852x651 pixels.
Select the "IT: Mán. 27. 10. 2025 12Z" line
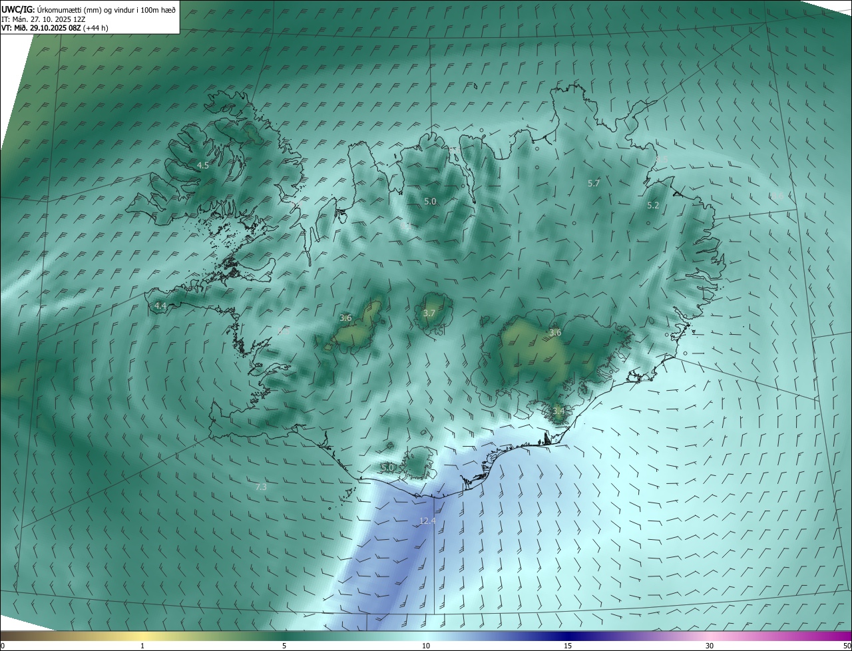43,19
